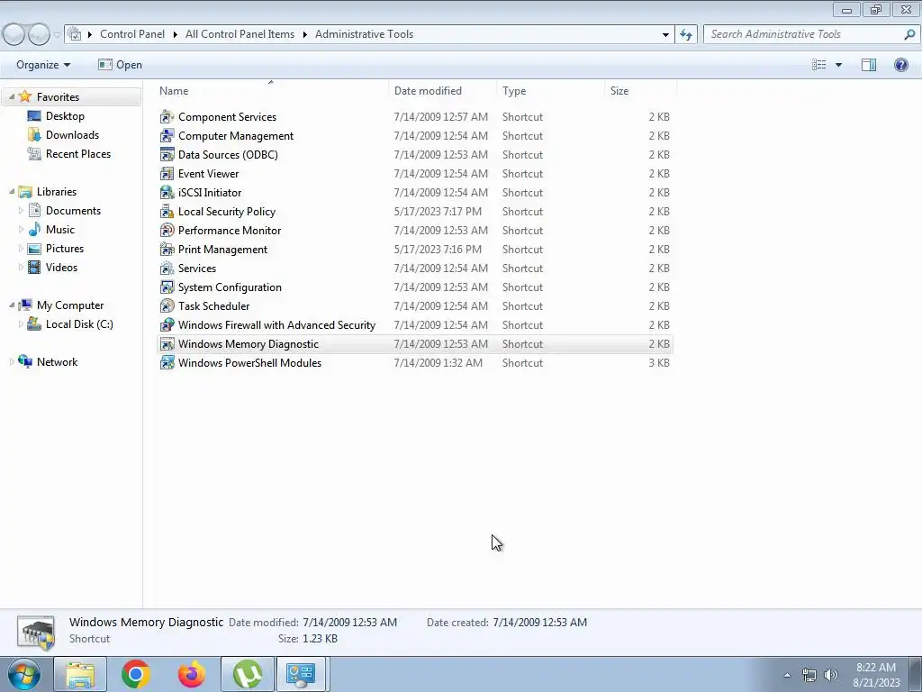Toggle the preview pane icon
922x692 pixels.
pos(869,65)
